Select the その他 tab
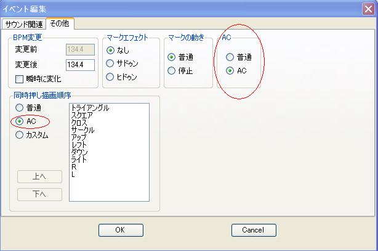The height and width of the screenshot is (251, 378). (x=60, y=23)
